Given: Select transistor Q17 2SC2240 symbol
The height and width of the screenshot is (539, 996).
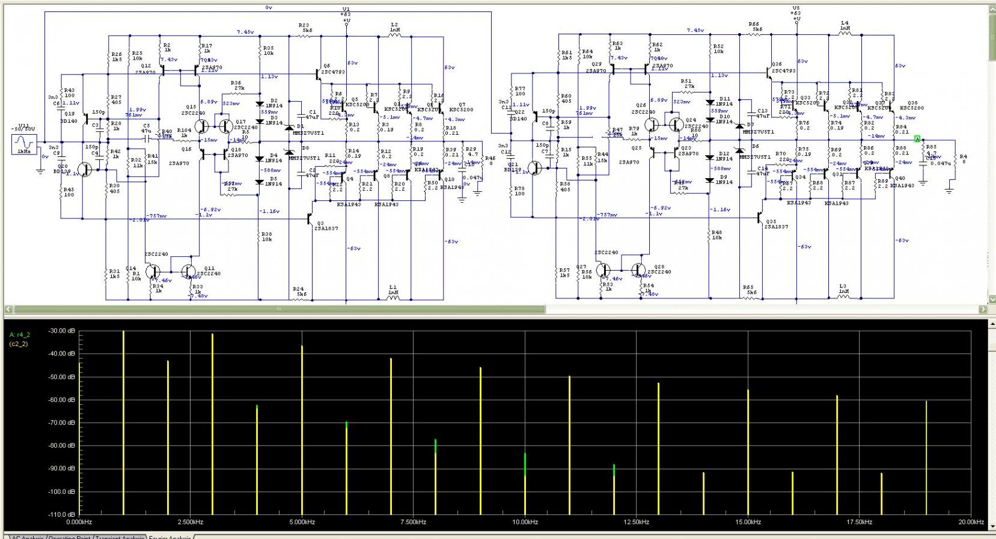Looking at the screenshot, I should tap(225, 126).
